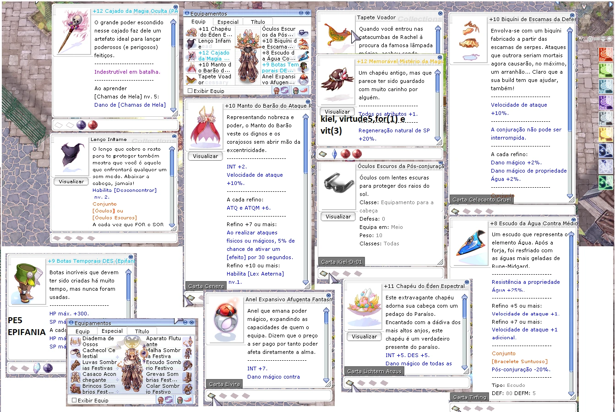The image size is (615, 412).
Task: Click the Luk buff status icon
Action: tap(606, 135)
